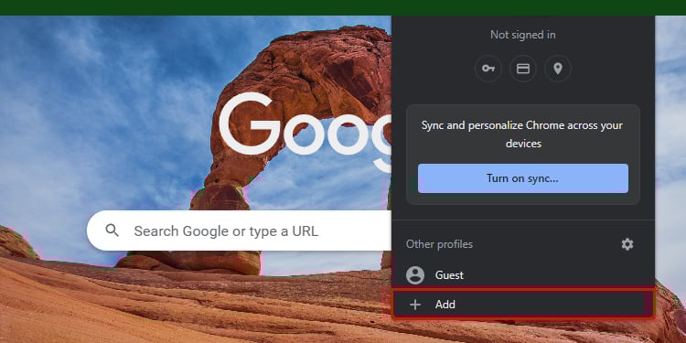
Task: Click the Sync and personalize Chrome message
Action: click(523, 134)
